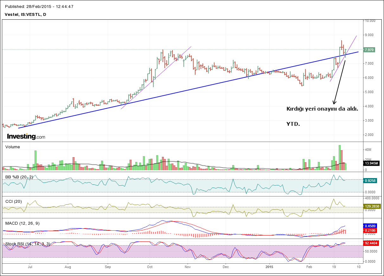This screenshot has width=384, height=276.
Task: Click the 'Kırdığı yeri onayını da aldı.' annotation
Action: [x=322, y=109]
